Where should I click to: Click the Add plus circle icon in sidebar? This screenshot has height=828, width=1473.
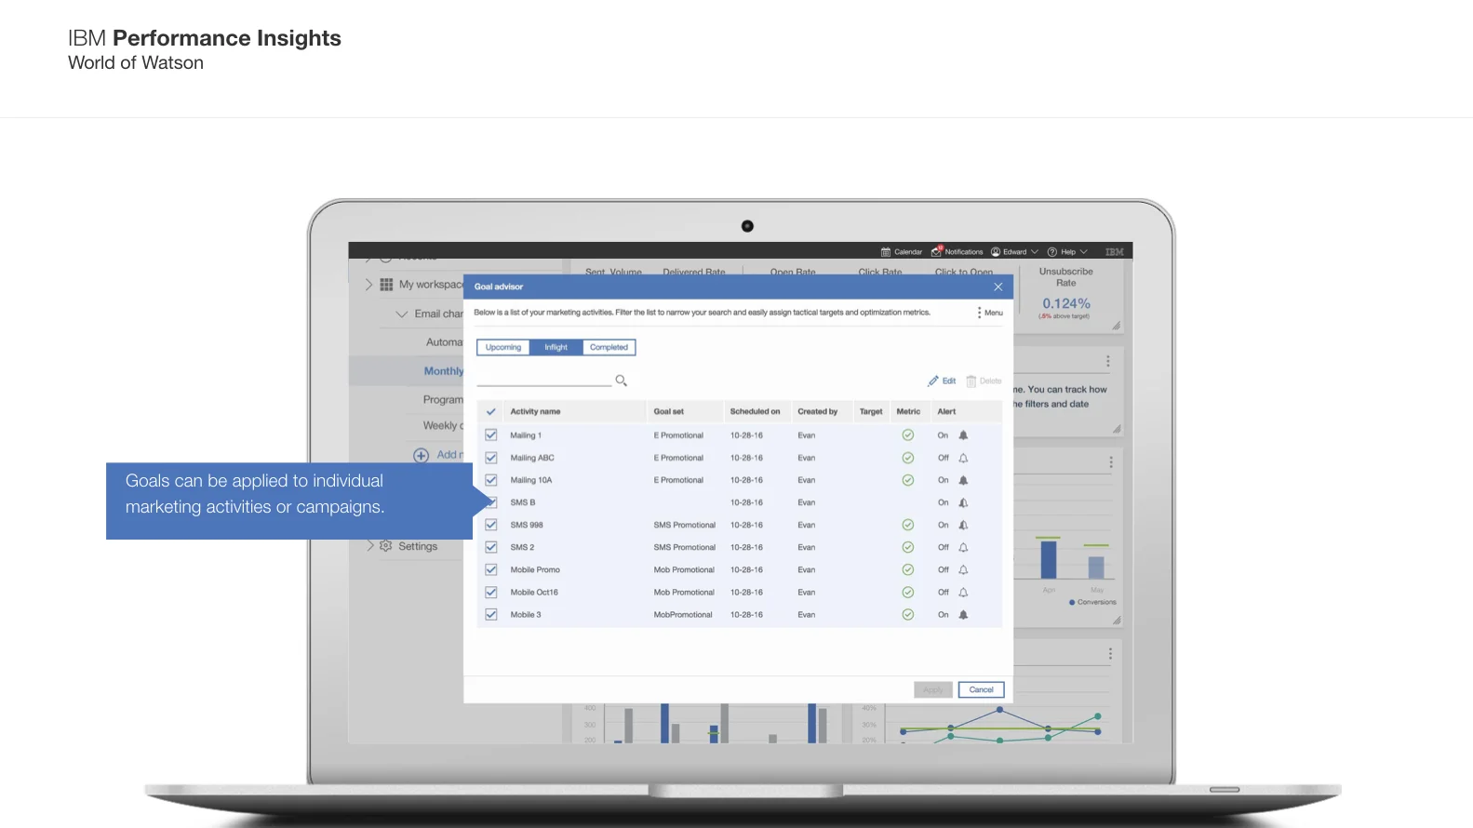[422, 455]
